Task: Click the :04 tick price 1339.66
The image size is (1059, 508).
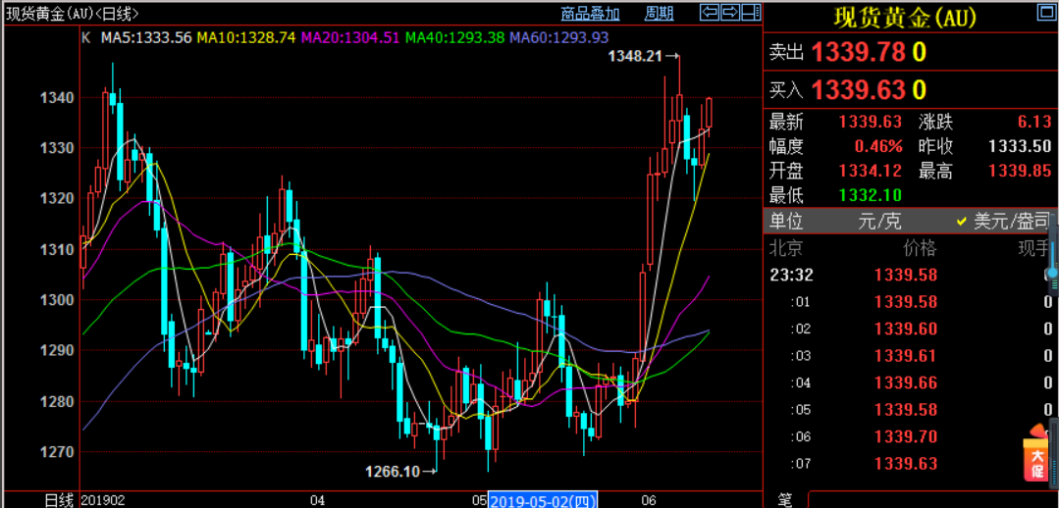Action: pos(906,382)
